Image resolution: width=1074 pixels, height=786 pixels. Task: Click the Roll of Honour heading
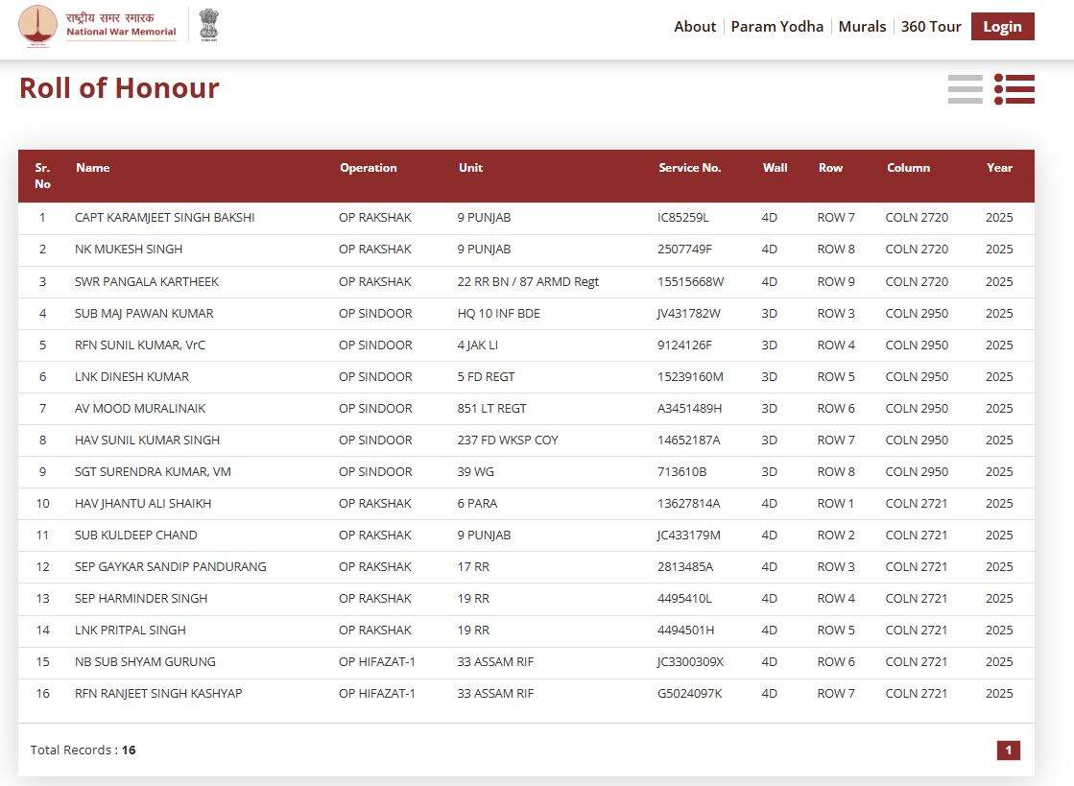119,88
